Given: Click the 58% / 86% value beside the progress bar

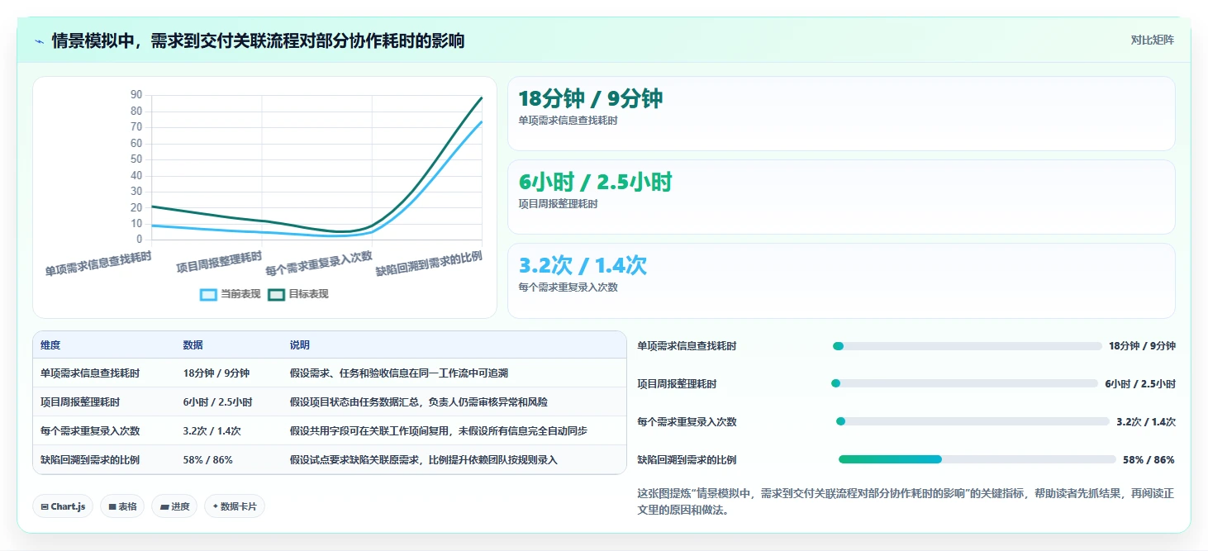Looking at the screenshot, I should 1149,459.
